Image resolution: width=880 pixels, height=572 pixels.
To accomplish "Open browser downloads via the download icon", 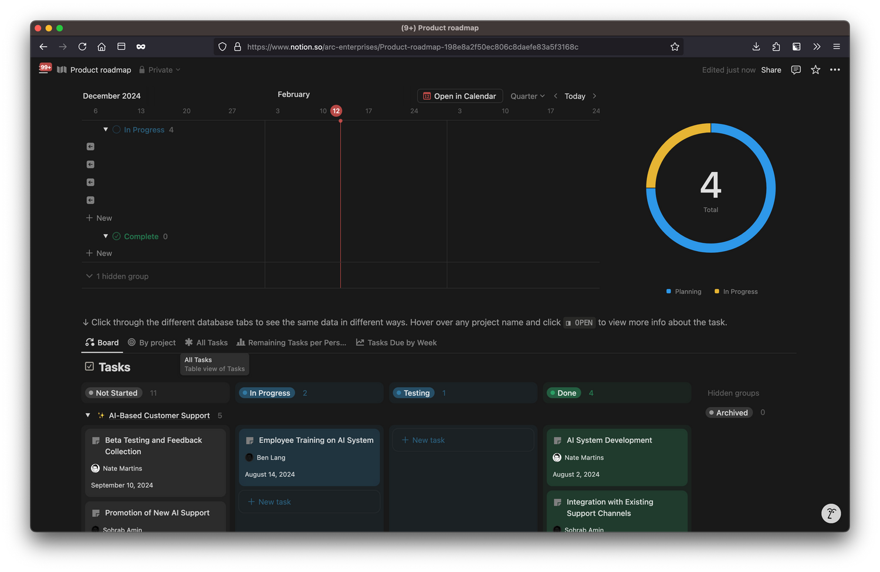I will (x=756, y=46).
